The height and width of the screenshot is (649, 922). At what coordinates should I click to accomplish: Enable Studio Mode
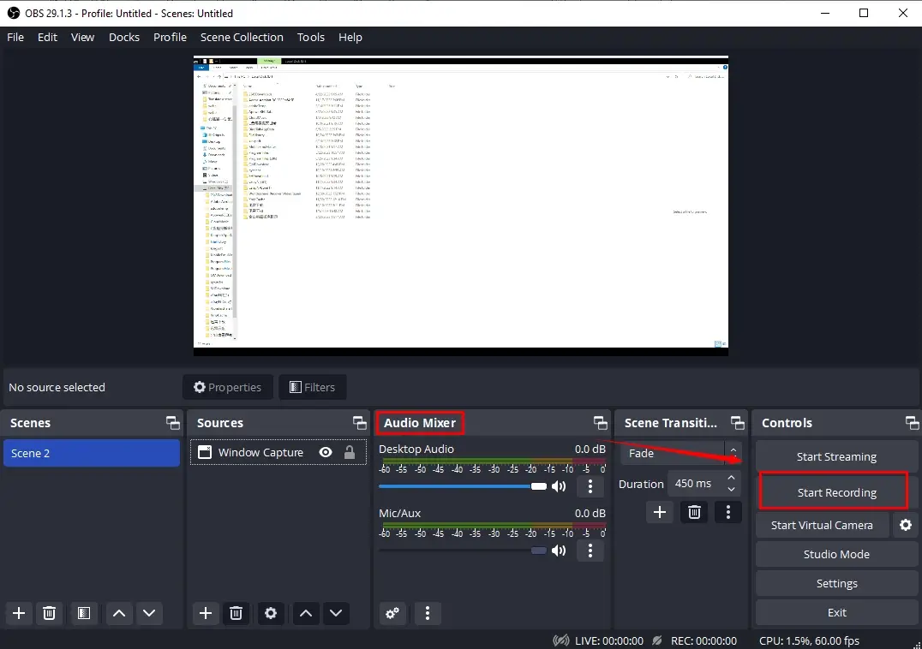point(836,554)
